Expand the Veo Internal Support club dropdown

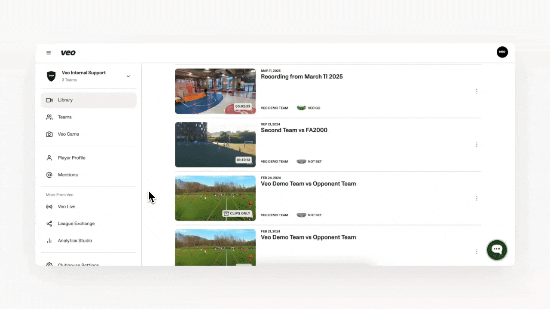128,76
